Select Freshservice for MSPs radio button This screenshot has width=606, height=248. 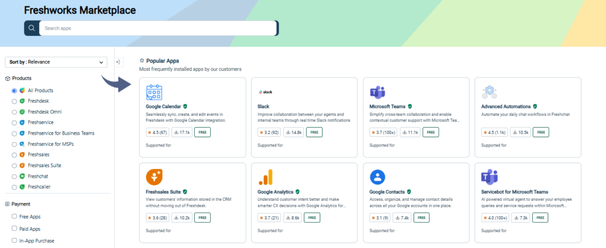[x=14, y=144]
